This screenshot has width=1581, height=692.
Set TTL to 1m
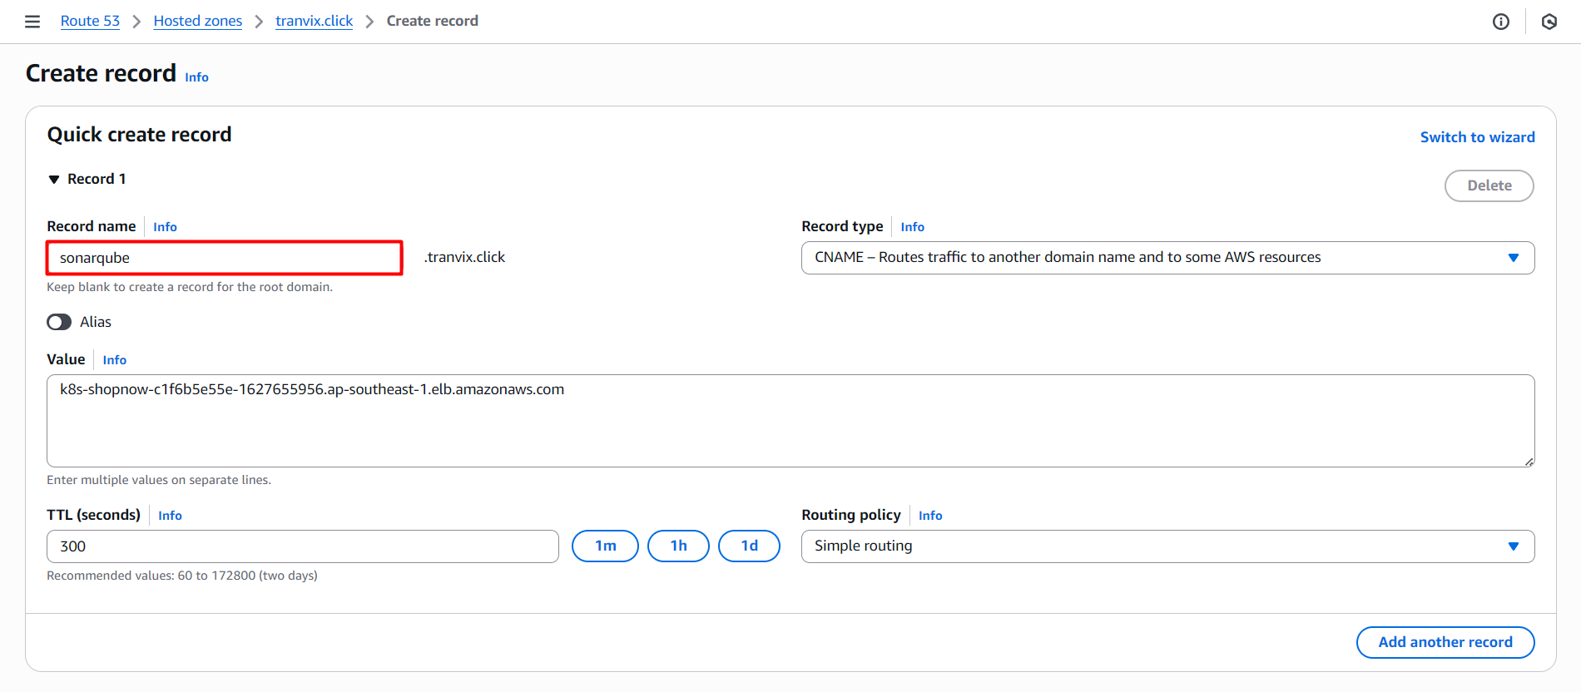pyautogui.click(x=605, y=546)
